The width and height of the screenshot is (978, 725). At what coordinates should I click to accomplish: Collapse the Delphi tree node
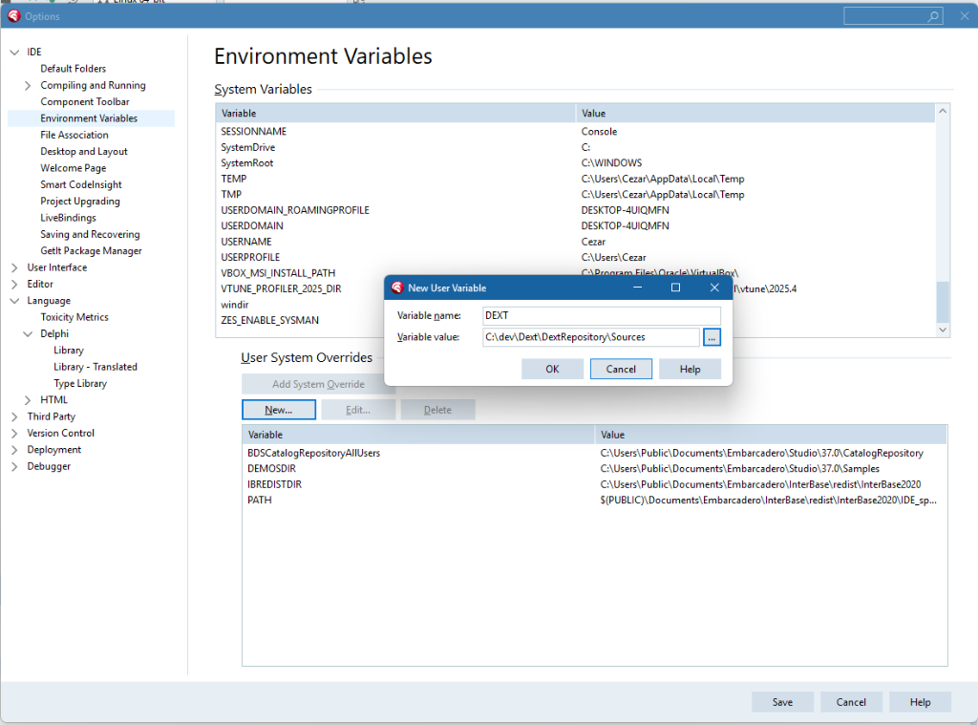coord(28,333)
